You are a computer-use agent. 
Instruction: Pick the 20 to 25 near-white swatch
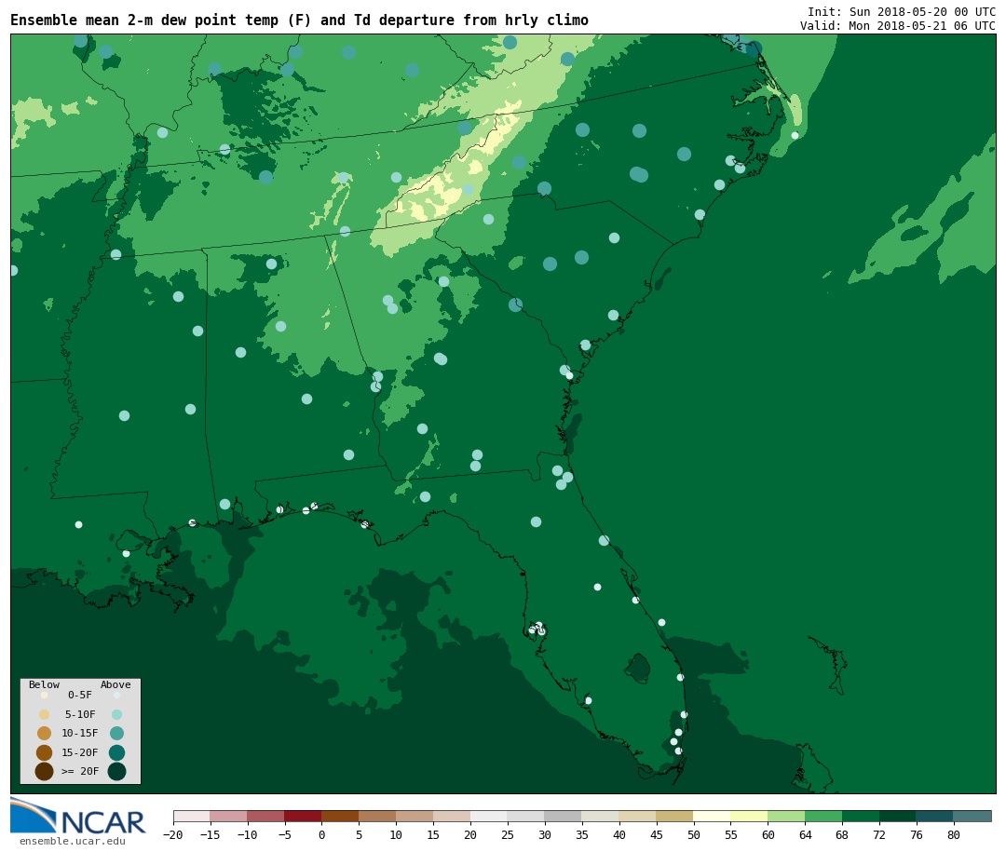point(490,816)
